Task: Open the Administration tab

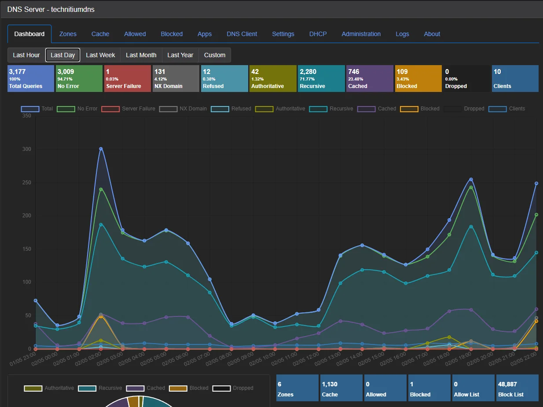Action: [x=361, y=34]
